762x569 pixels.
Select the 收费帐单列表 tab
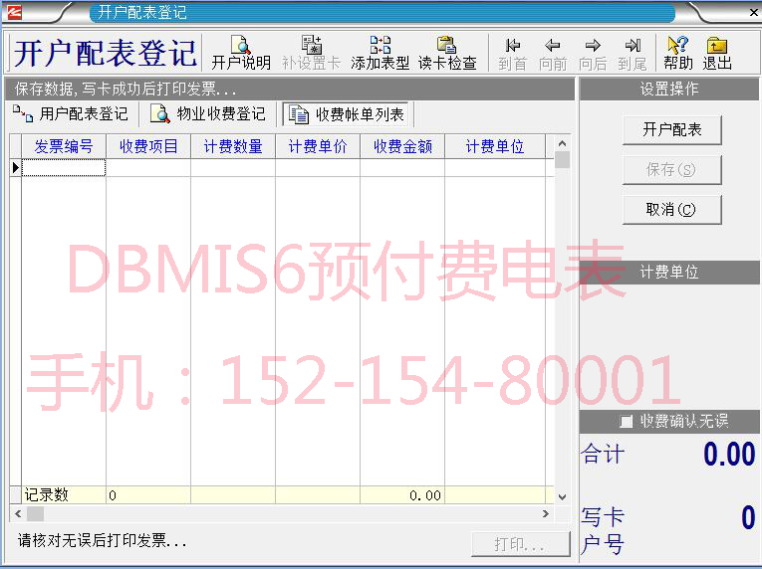[x=347, y=114]
